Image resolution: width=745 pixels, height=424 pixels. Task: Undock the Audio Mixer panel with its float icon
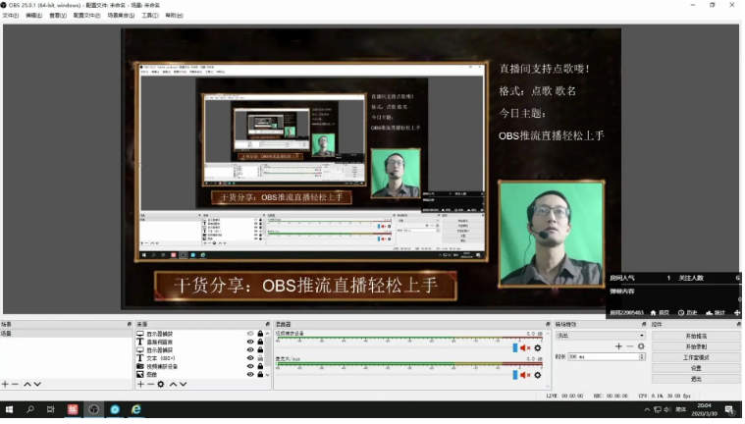548,324
